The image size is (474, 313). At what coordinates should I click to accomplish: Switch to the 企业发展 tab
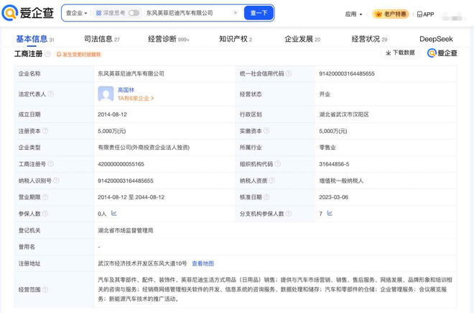click(302, 39)
